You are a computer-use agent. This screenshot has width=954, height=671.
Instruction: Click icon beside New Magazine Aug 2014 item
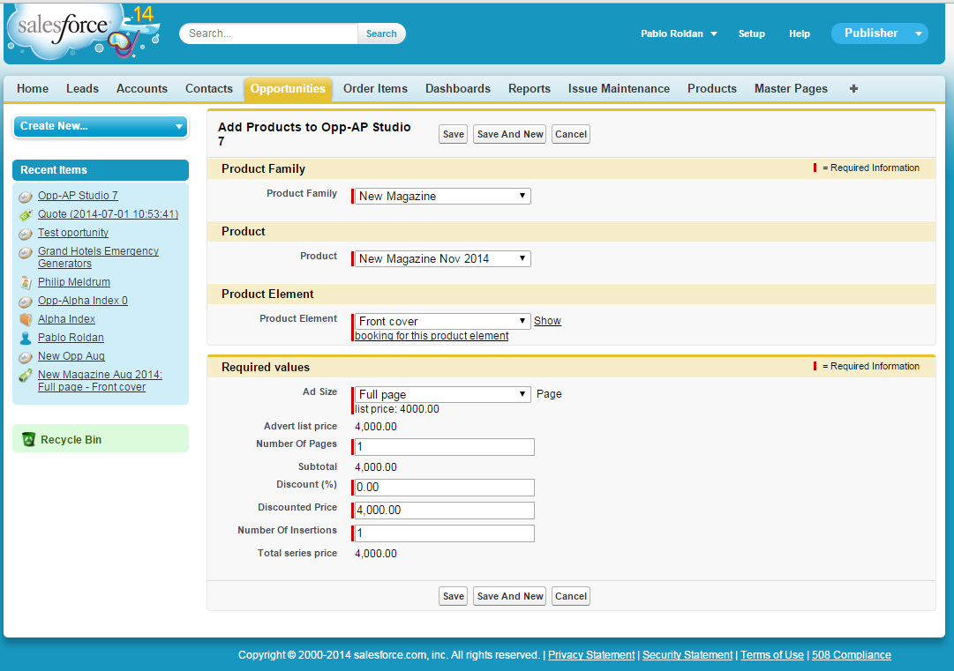[x=25, y=376]
